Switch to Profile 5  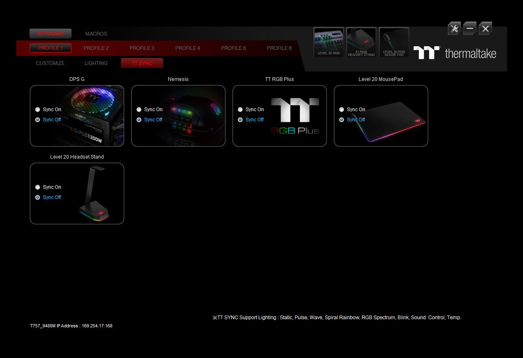click(x=233, y=48)
